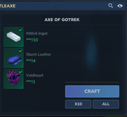Click the magnifying glass search icon
Screen dimensions: 127x117
tap(110, 6)
